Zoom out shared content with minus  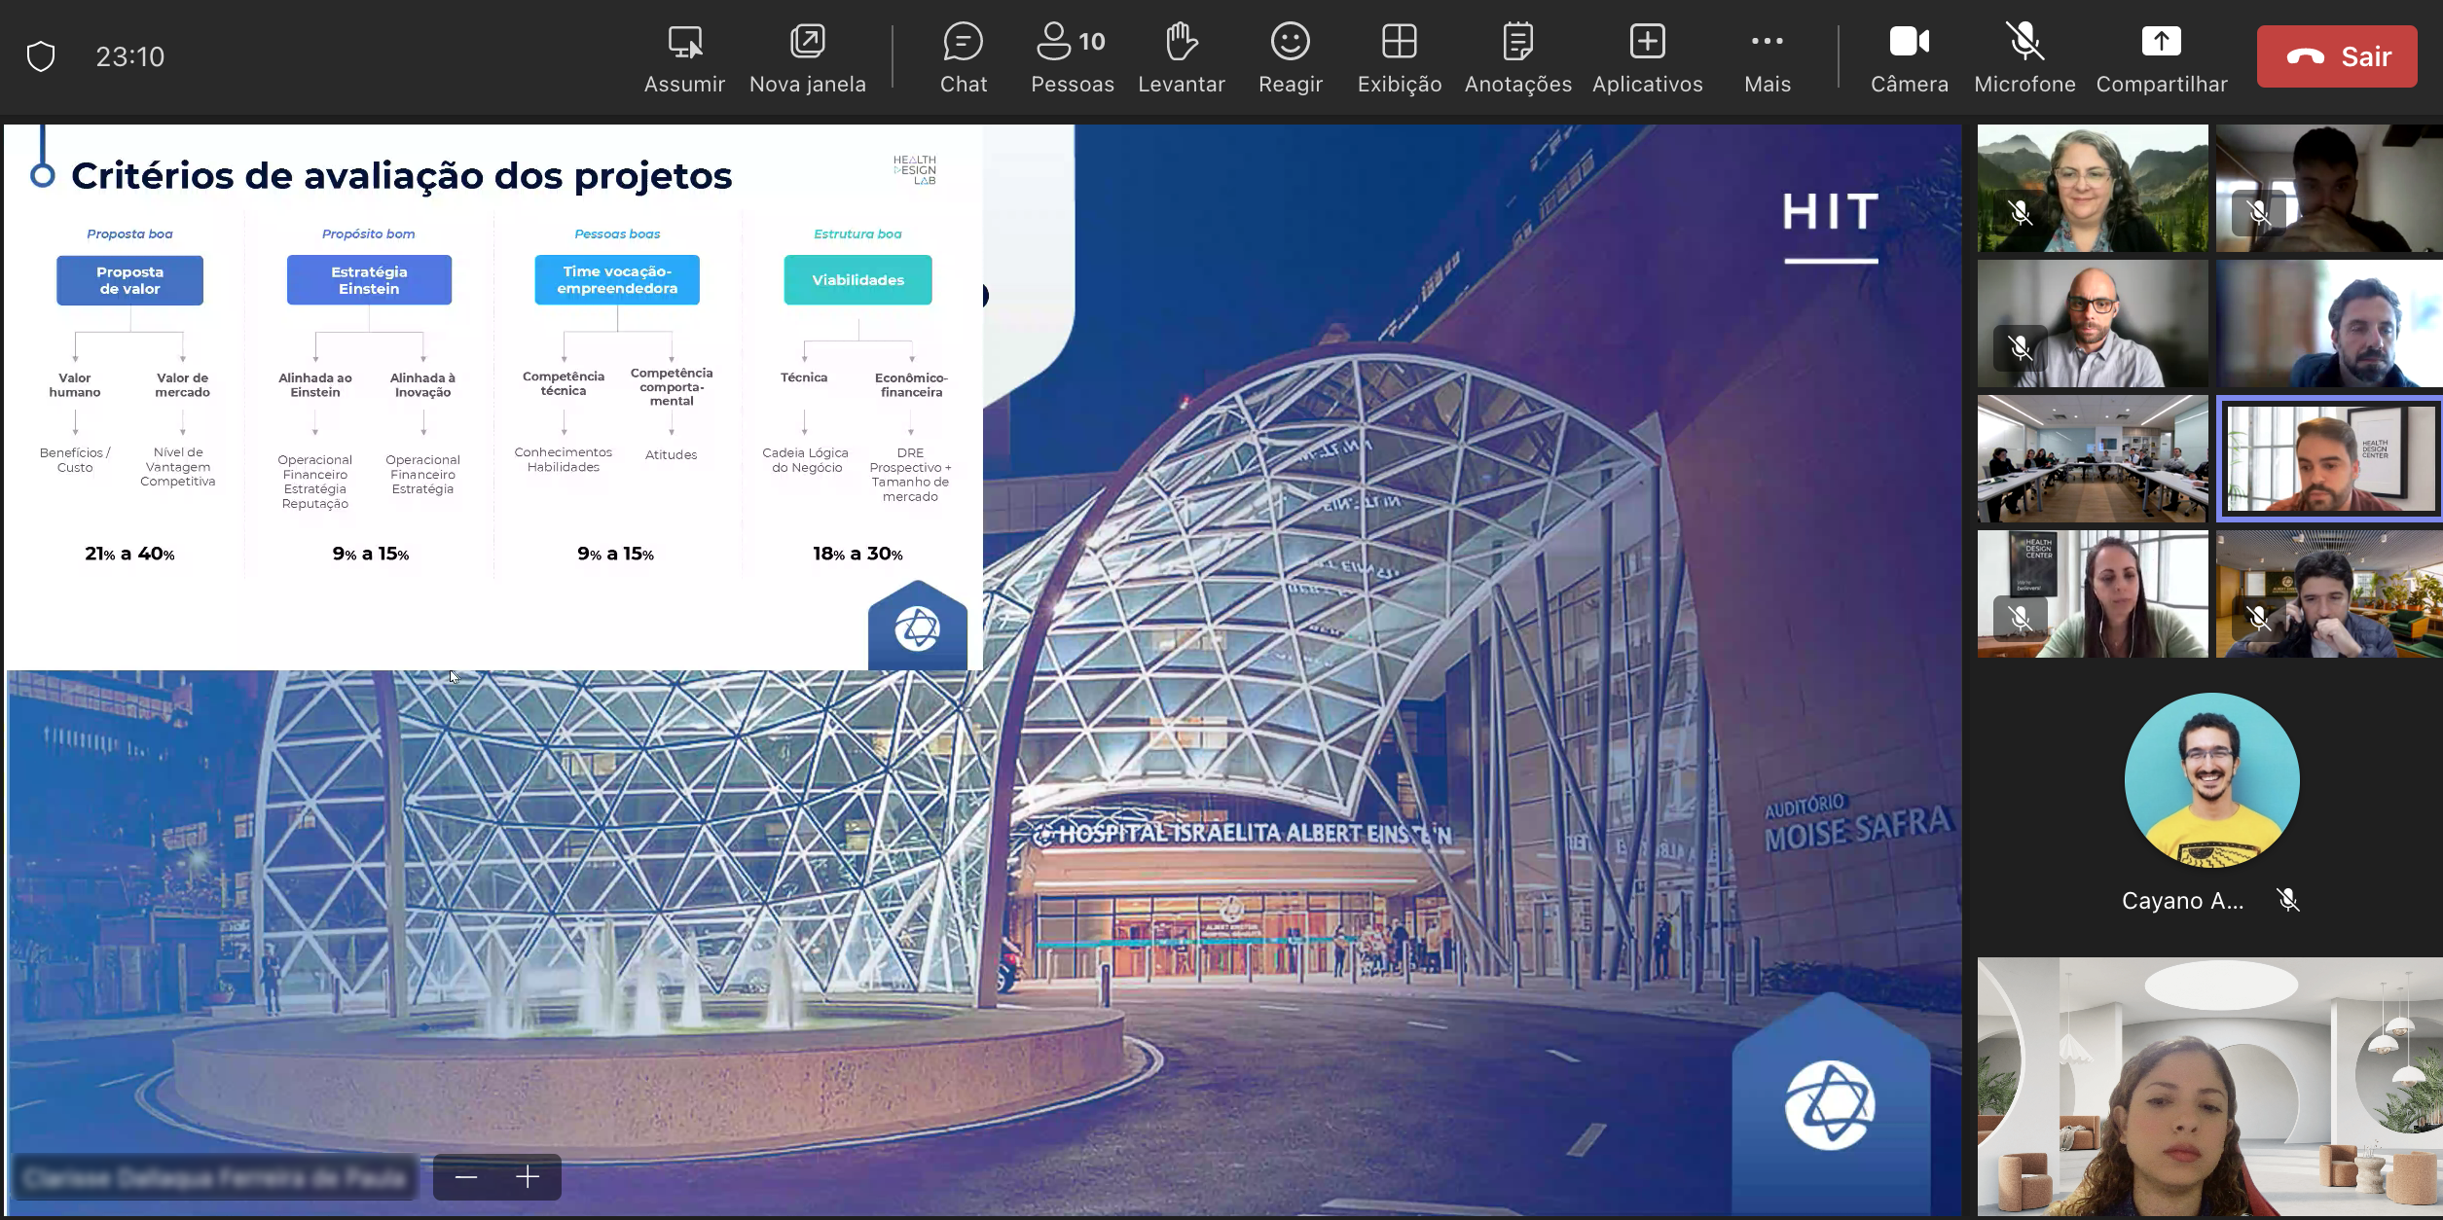coord(466,1177)
